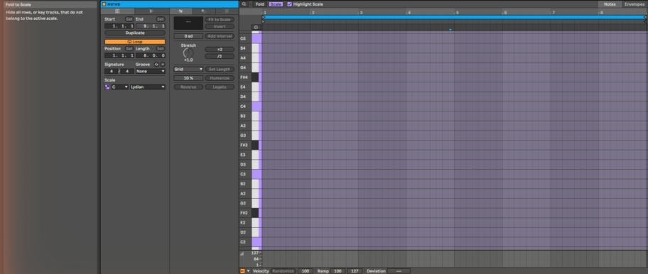The width and height of the screenshot is (648, 274).
Task: Open the Lydian scale name dropdown
Action: (148, 87)
